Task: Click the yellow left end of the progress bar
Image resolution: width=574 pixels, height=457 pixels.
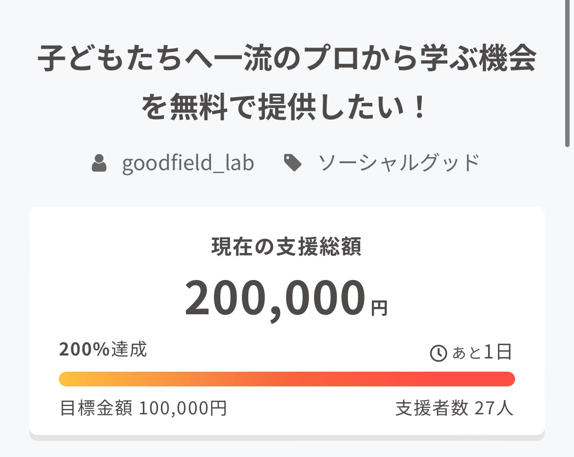Action: point(69,379)
